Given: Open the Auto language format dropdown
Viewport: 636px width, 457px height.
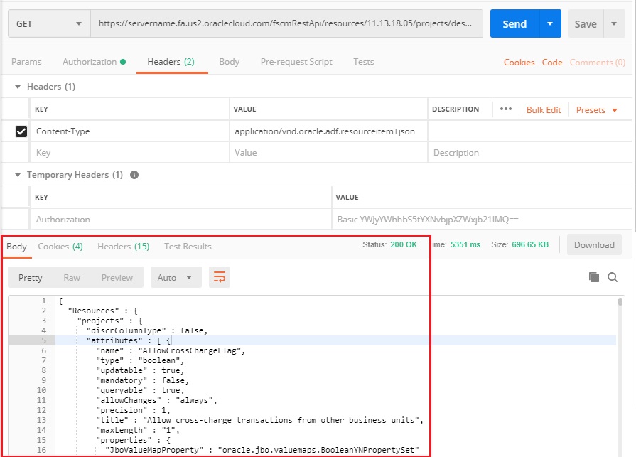Looking at the screenshot, I should (176, 278).
